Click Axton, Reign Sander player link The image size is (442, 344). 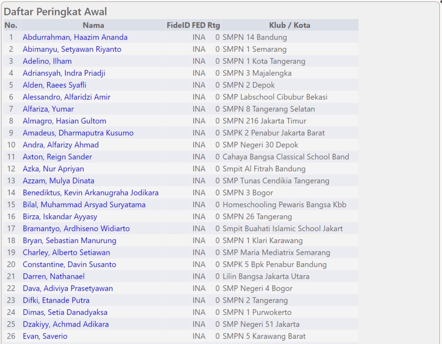[x=57, y=157]
